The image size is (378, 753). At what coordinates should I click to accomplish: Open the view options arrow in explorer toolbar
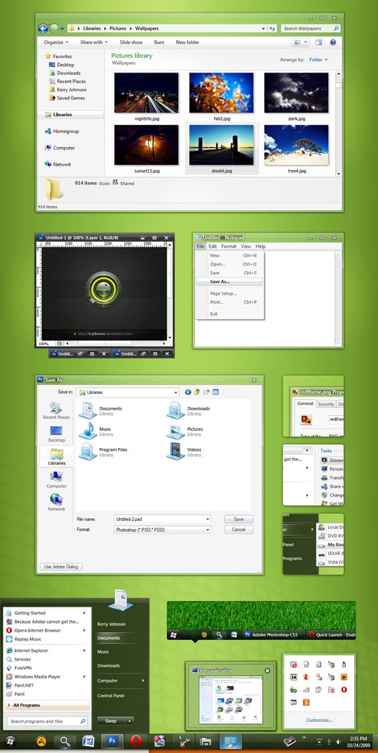tap(305, 42)
